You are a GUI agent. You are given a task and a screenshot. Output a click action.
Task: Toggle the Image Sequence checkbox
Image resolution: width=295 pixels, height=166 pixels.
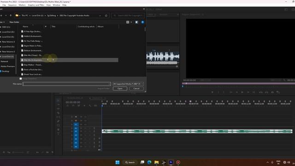[x=21, y=79]
